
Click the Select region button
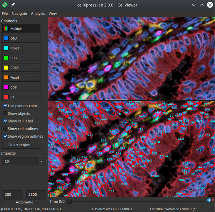coord(21,145)
